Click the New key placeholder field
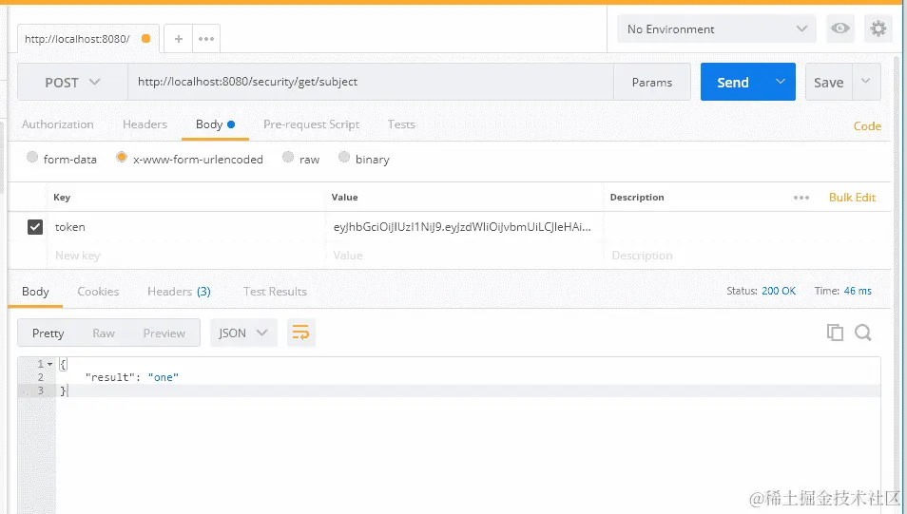The width and height of the screenshot is (907, 514). click(x=186, y=256)
